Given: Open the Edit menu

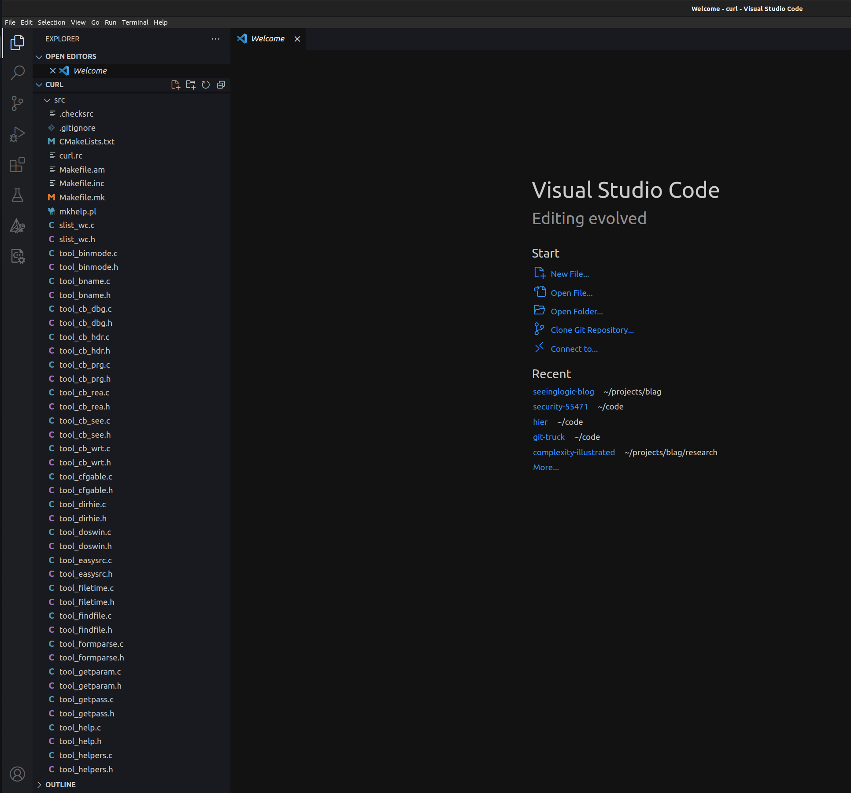Looking at the screenshot, I should click(26, 22).
